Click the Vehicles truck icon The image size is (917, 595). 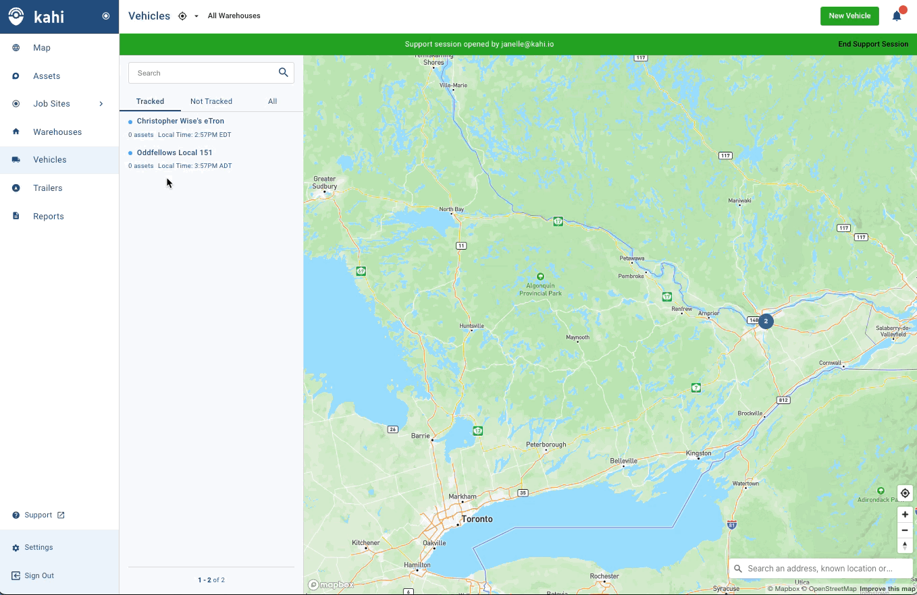point(16,160)
